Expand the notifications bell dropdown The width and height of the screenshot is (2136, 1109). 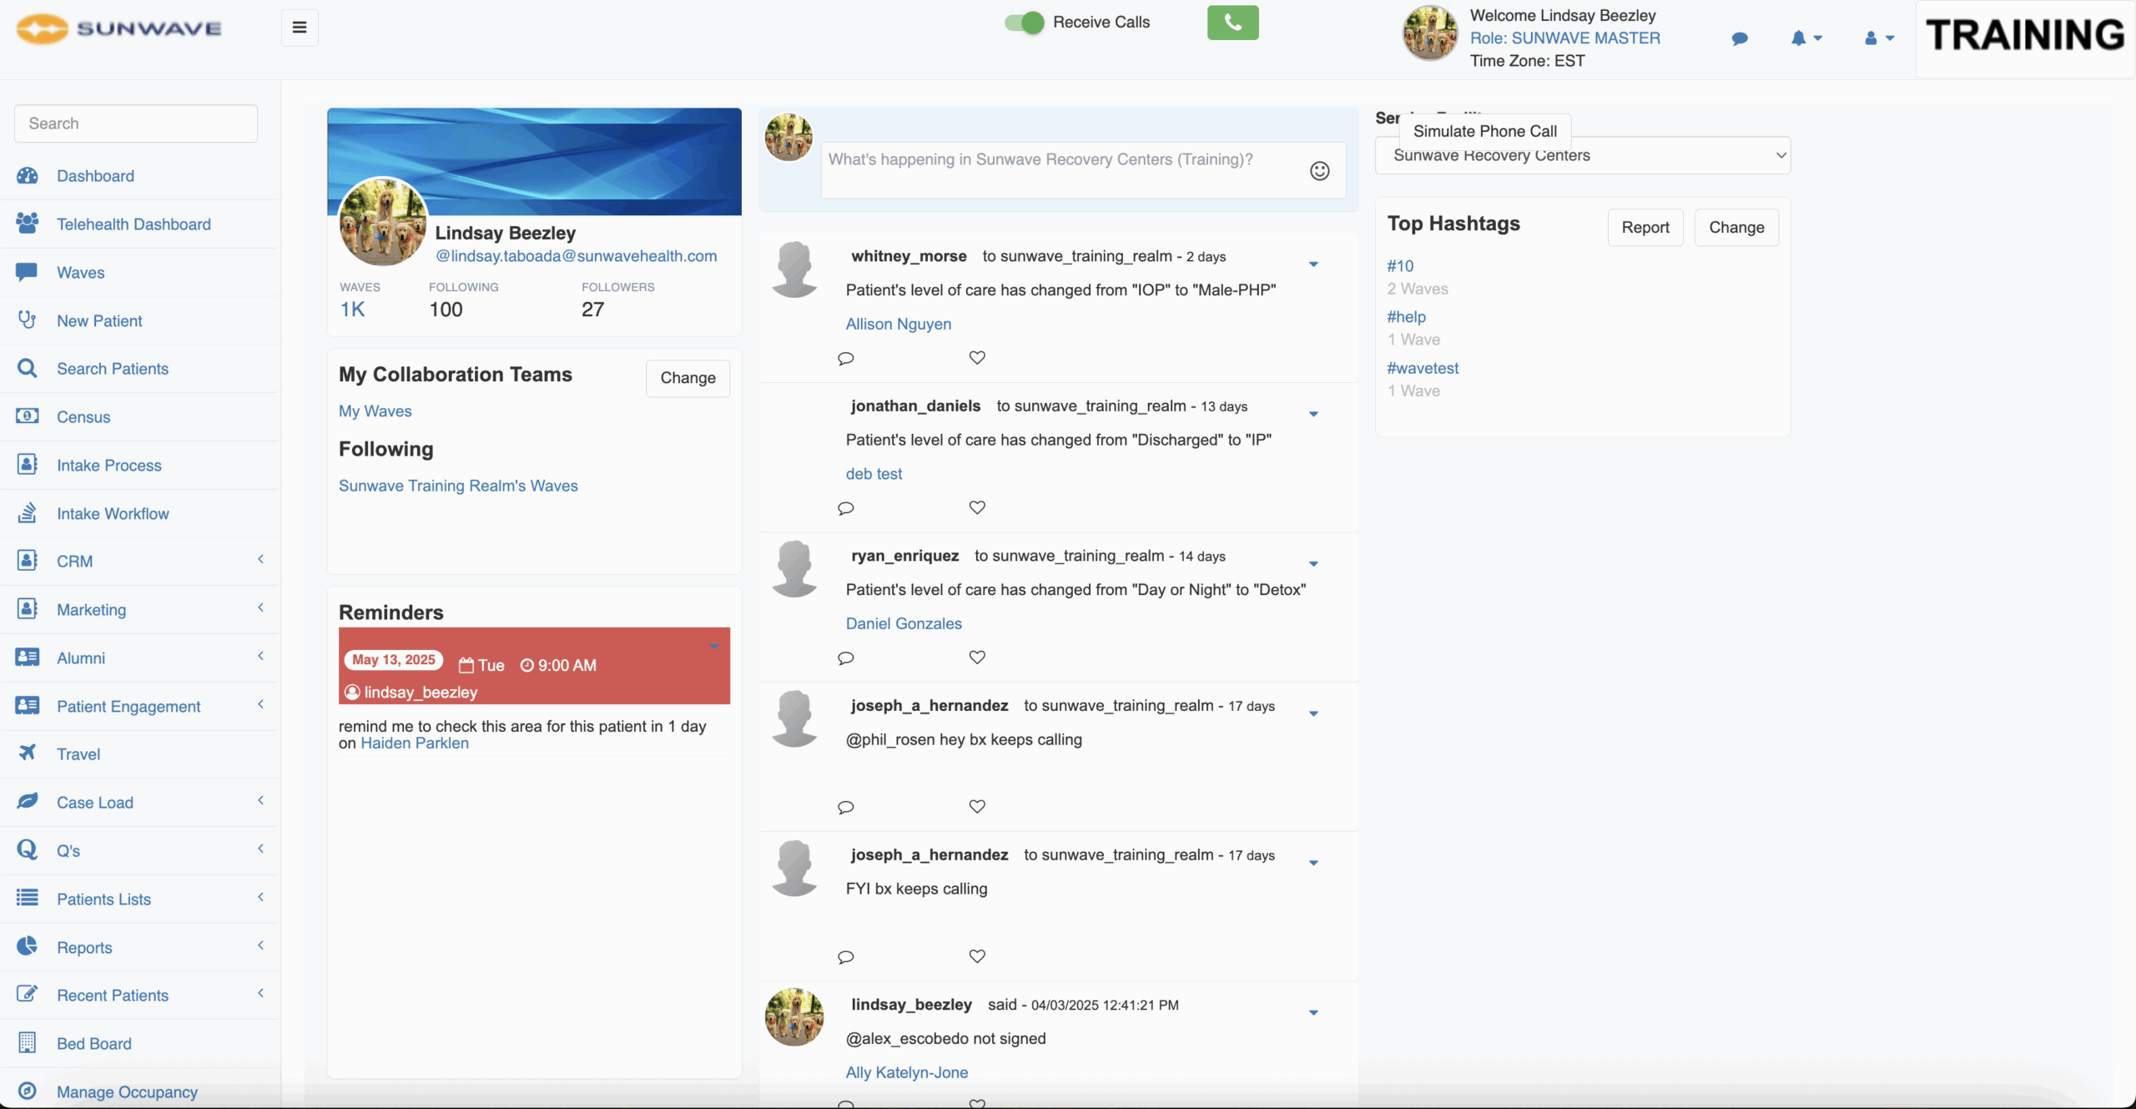click(1806, 38)
